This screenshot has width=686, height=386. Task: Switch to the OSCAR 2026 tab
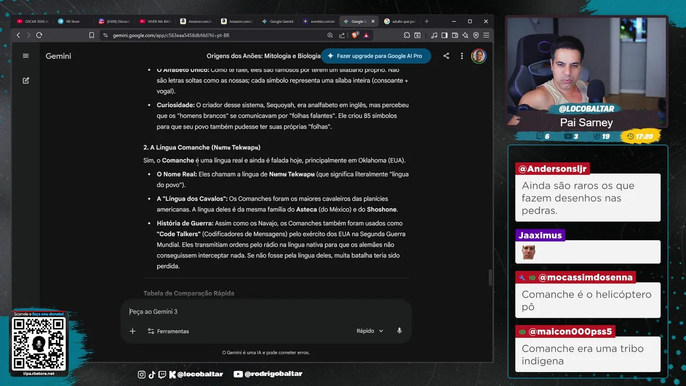pos(33,21)
